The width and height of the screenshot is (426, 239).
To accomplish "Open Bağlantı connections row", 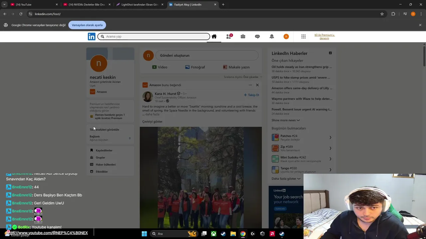I will [110, 138].
